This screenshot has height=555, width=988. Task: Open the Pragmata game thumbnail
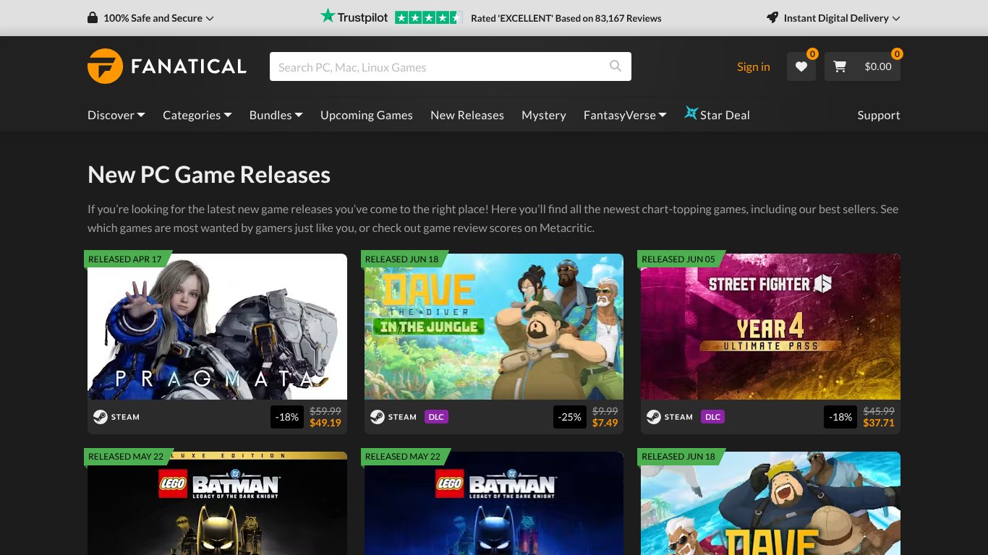217,327
